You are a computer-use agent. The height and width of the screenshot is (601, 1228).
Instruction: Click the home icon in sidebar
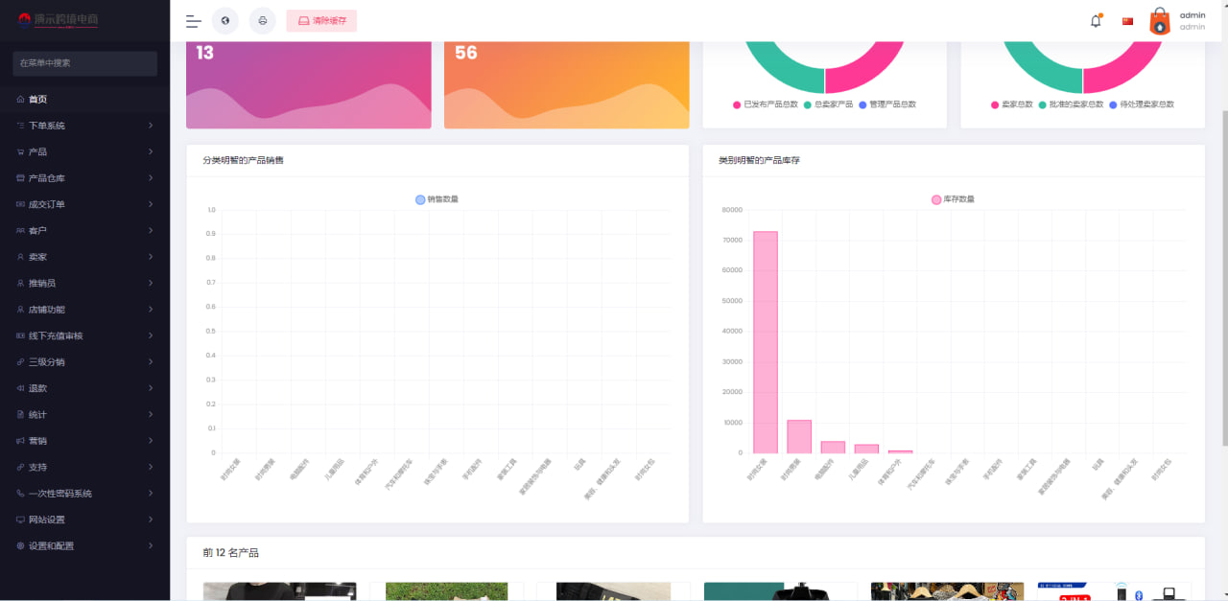(20, 100)
